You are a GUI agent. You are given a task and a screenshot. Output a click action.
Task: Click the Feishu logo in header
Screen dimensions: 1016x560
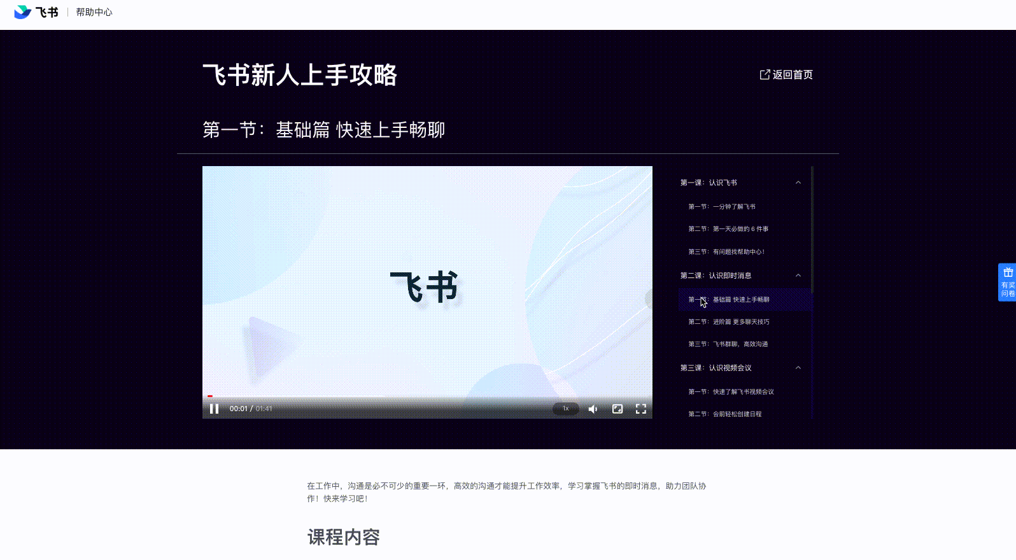click(x=36, y=12)
